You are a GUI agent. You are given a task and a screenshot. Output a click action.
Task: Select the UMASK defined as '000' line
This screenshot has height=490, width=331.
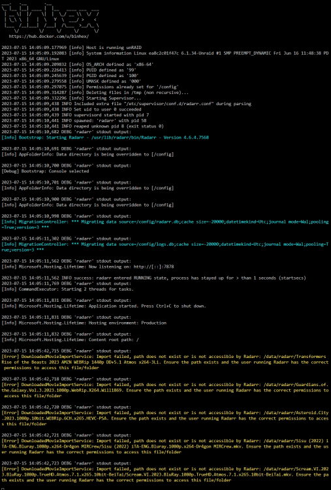[71, 81]
